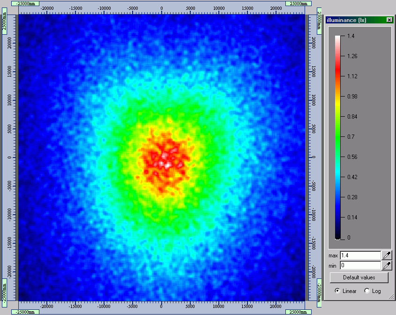Image resolution: width=396 pixels, height=315 pixels.
Task: Focus the min value input field
Action: (x=360, y=265)
